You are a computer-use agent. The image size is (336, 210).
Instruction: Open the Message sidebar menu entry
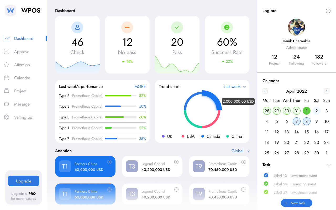click(x=22, y=104)
